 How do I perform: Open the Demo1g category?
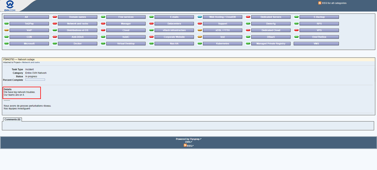click(271, 23)
